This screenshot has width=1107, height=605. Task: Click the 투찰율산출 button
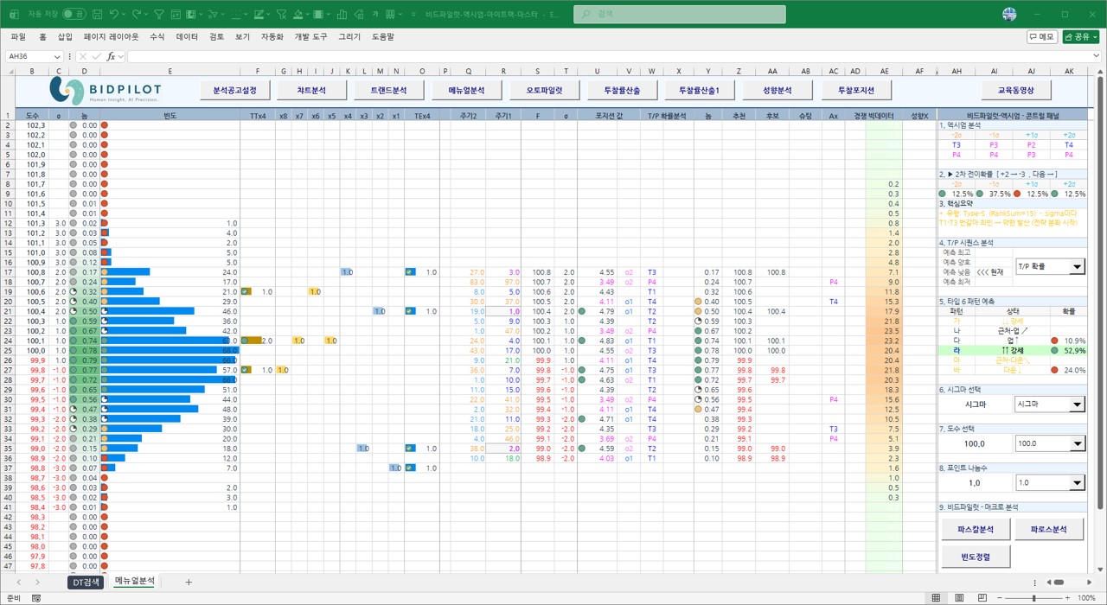tap(621, 90)
